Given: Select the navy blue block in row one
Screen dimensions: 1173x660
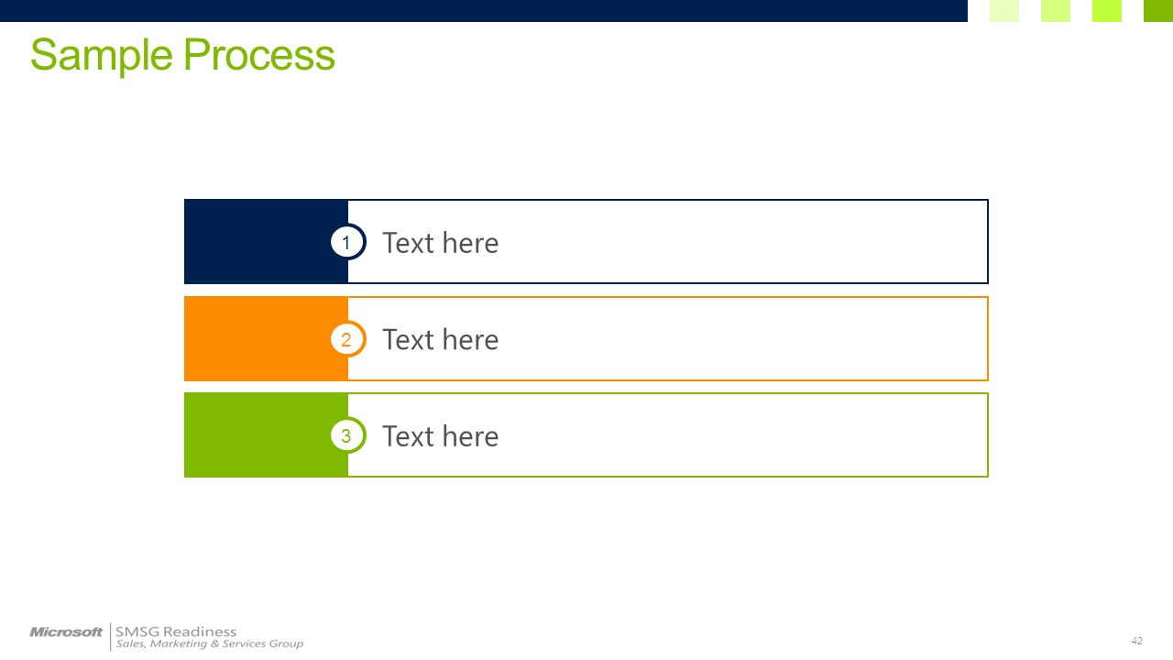Looking at the screenshot, I should 266,241.
